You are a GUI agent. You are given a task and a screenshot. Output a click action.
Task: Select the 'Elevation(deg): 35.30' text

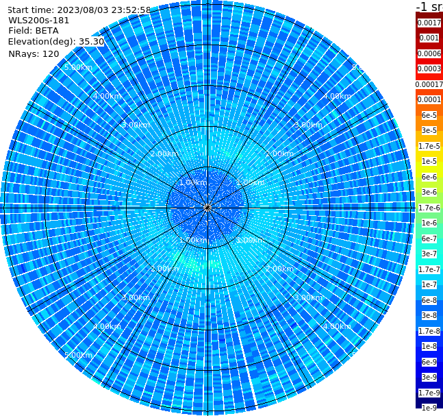coord(56,42)
